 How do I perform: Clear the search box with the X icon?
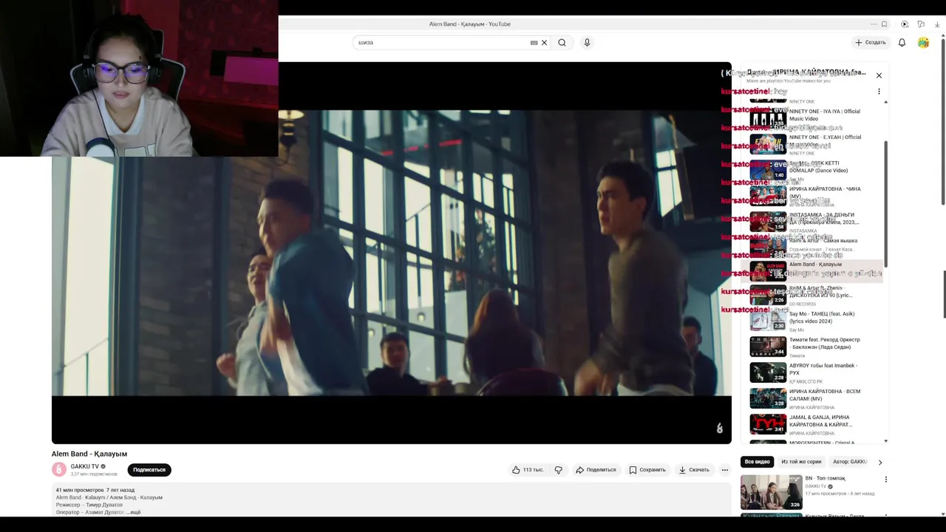[x=544, y=43]
